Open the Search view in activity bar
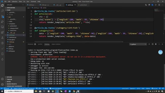The height and width of the screenshot is (93, 165). tap(2, 11)
